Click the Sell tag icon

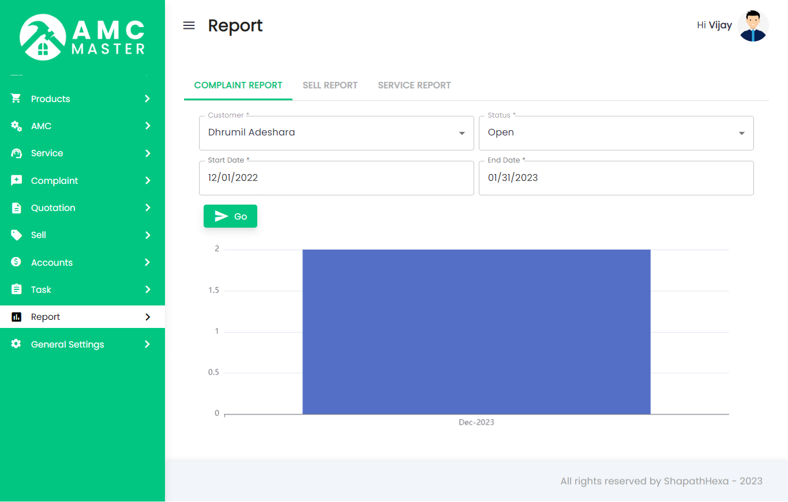(x=16, y=235)
